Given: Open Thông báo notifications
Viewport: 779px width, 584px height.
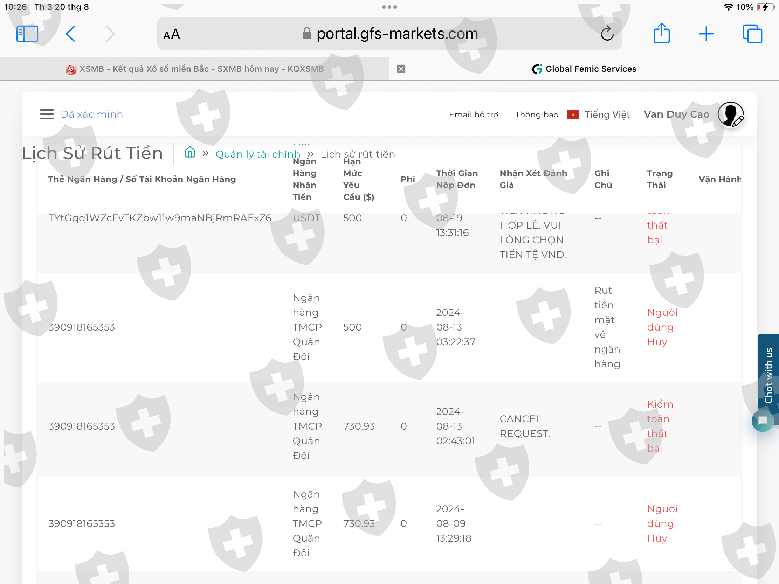Looking at the screenshot, I should pos(536,114).
